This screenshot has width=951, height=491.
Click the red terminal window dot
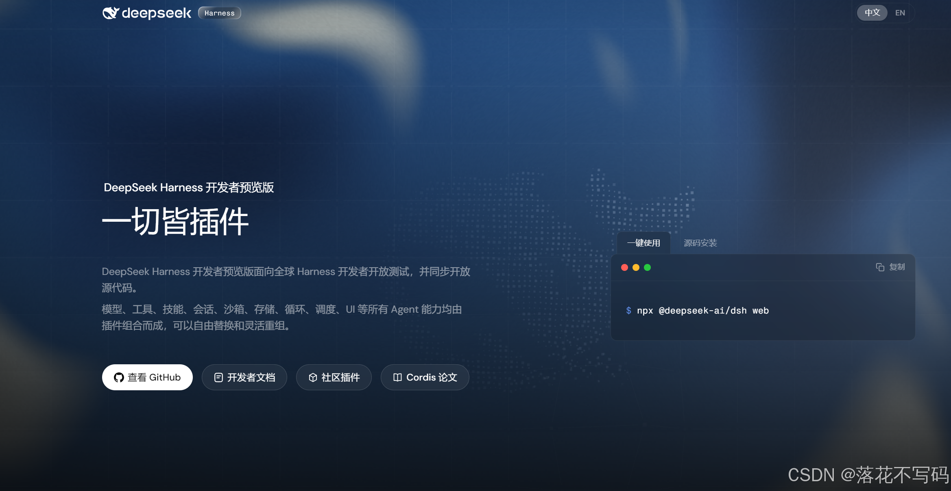624,267
